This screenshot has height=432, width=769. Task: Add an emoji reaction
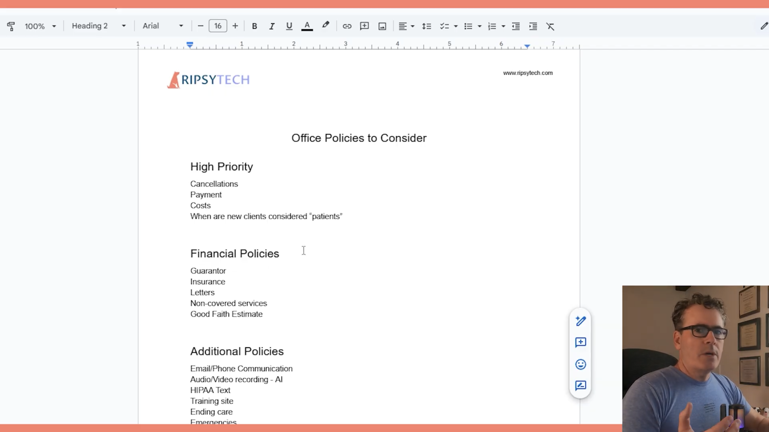click(580, 364)
